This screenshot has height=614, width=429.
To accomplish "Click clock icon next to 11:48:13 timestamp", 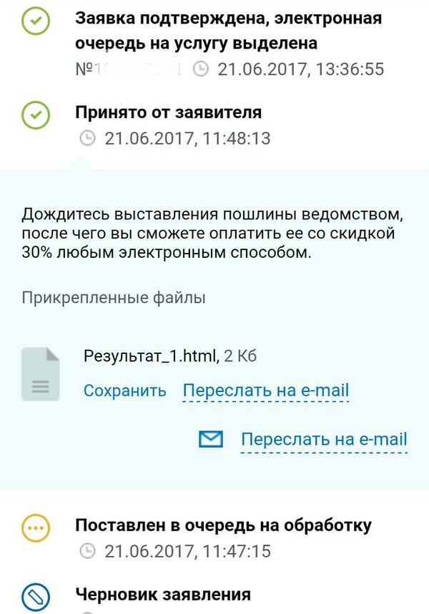I will [87, 138].
